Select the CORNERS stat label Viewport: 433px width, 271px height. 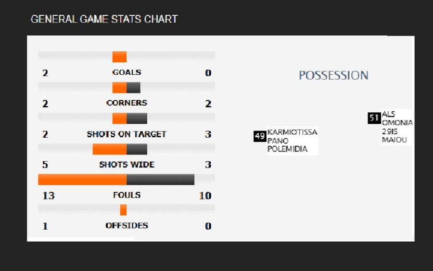[127, 103]
